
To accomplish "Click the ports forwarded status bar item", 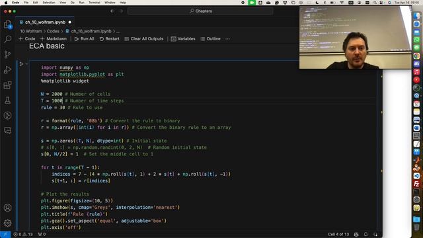I will pos(42,234).
